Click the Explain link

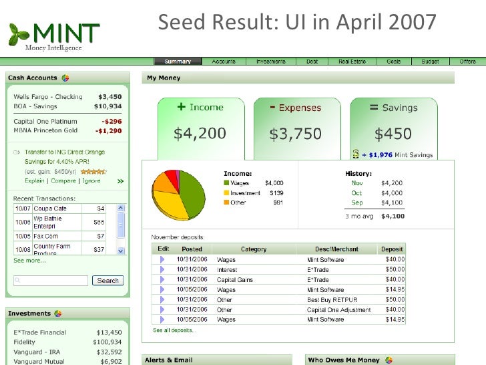coord(35,180)
